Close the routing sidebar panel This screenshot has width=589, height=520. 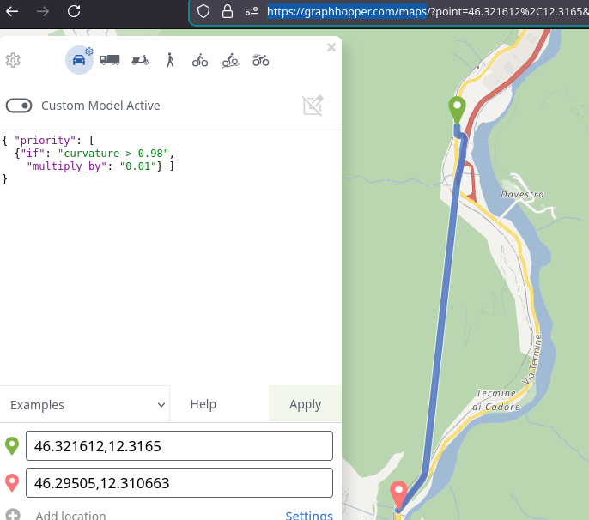331,48
